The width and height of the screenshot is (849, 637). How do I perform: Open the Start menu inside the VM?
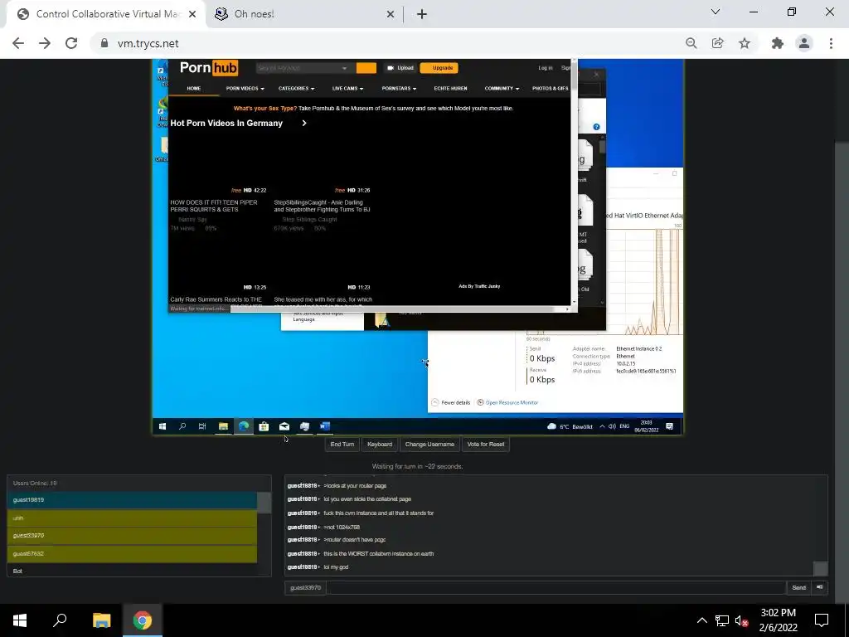(x=163, y=426)
